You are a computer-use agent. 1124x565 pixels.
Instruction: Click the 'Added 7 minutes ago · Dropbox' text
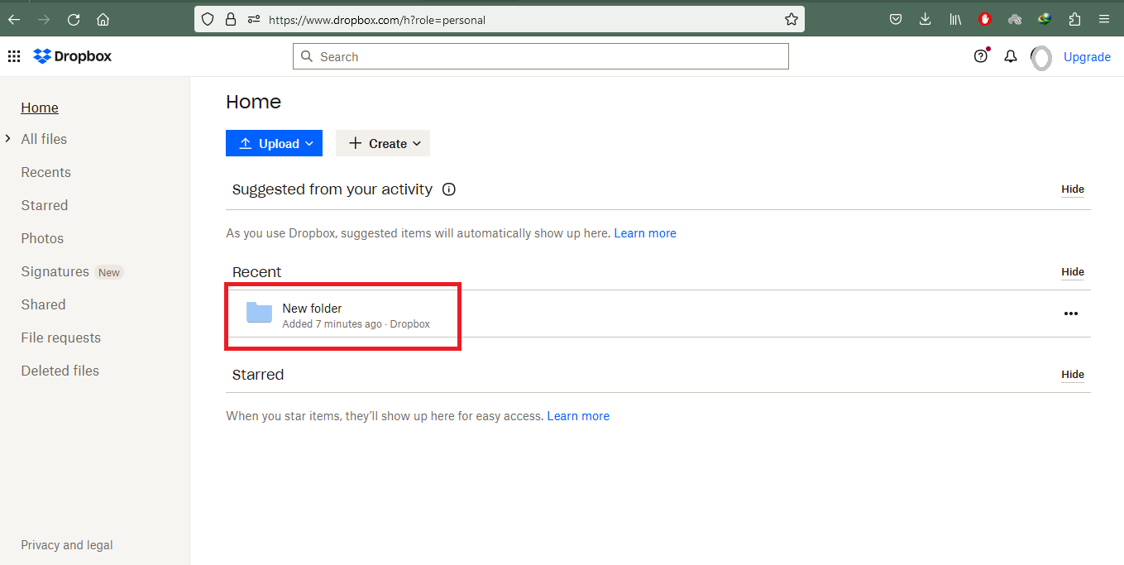click(356, 324)
